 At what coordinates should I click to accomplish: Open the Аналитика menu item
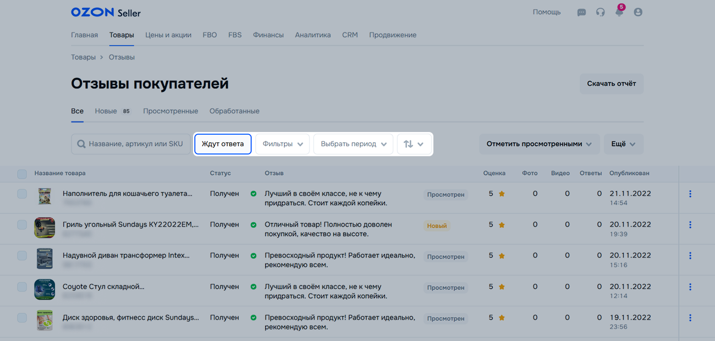click(x=312, y=35)
